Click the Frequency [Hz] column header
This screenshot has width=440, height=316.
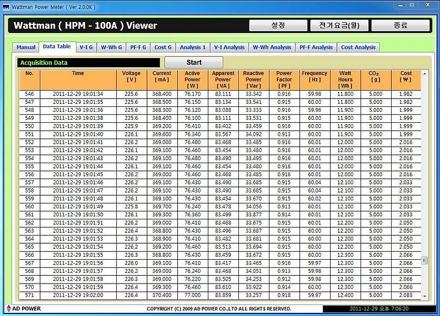(x=315, y=79)
